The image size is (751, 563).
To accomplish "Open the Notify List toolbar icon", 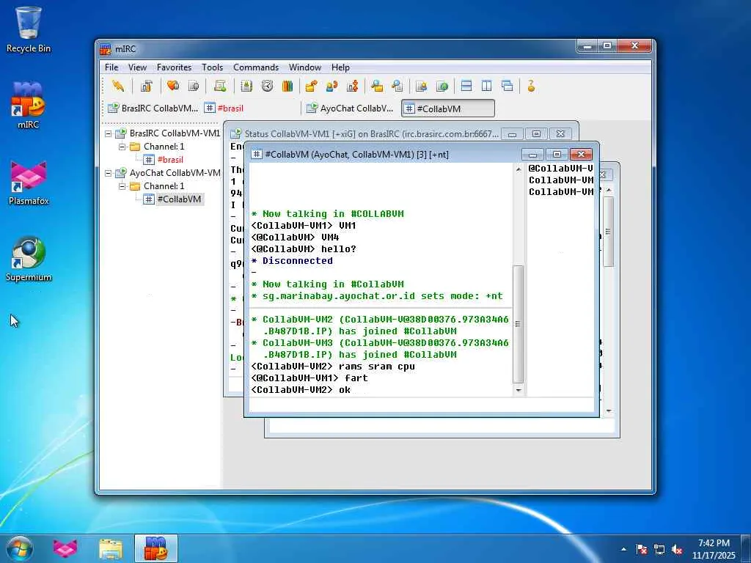I will pyautogui.click(x=422, y=87).
